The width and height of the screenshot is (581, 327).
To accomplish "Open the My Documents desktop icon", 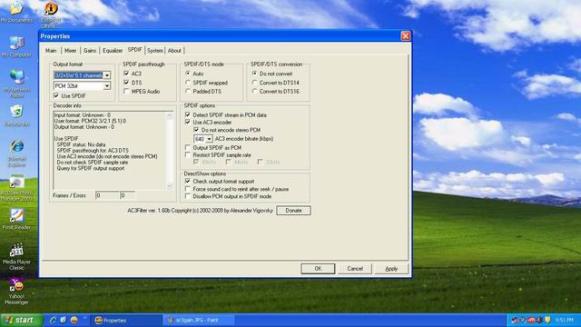I will (x=16, y=12).
